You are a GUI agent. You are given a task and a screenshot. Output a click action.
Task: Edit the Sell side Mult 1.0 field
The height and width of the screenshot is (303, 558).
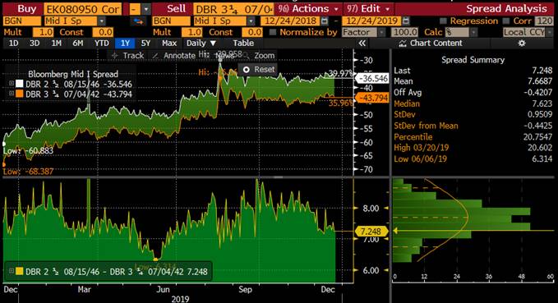click(191, 33)
